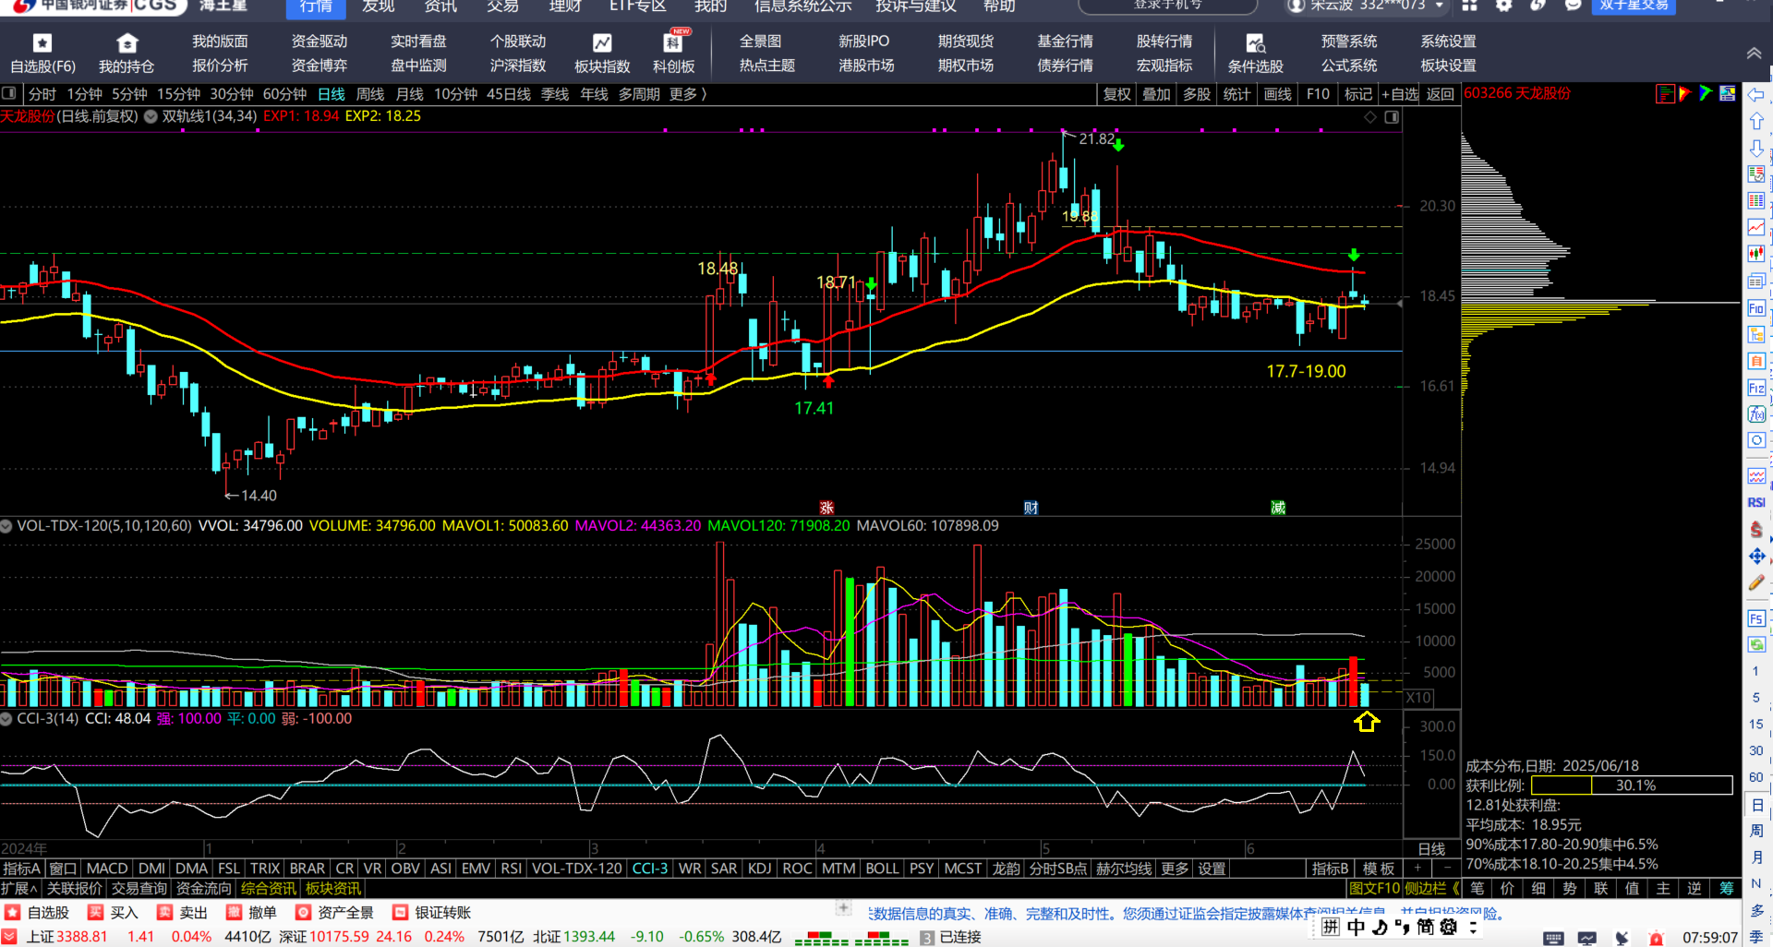Switch to 60分钟 timeframe
This screenshot has width=1773, height=947.
coord(284,94)
